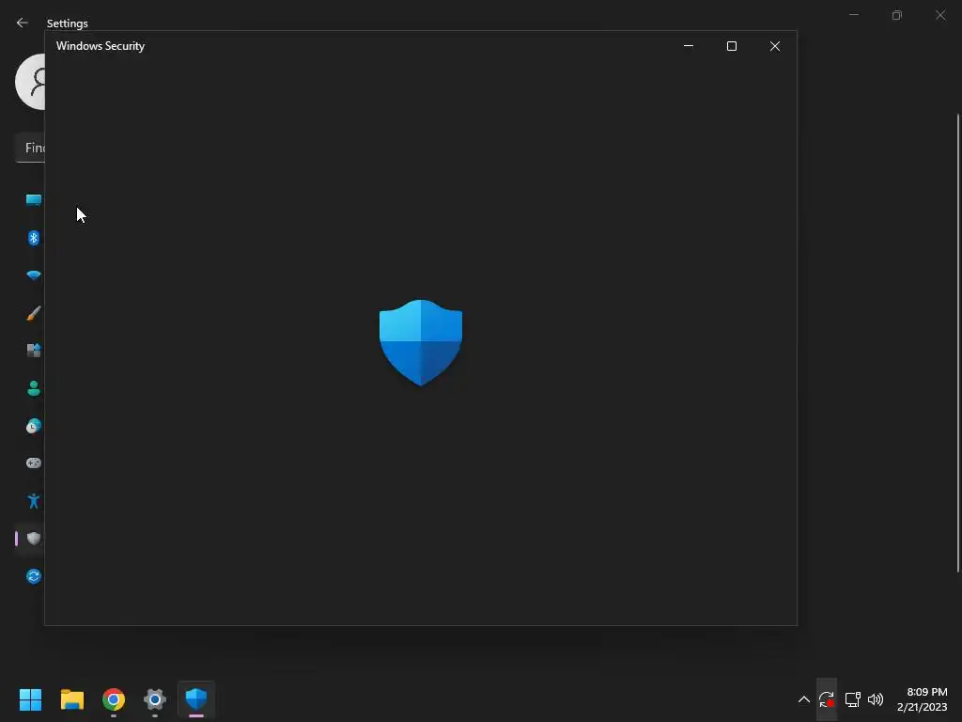Open Apps icon in Settings sidebar
The image size is (962, 722).
click(34, 351)
